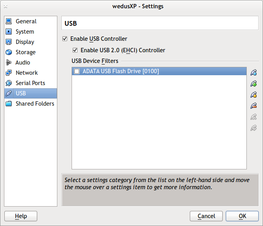The width and height of the screenshot is (263, 226).
Task: Click the remove selected USB filter icon
Action: click(x=254, y=106)
